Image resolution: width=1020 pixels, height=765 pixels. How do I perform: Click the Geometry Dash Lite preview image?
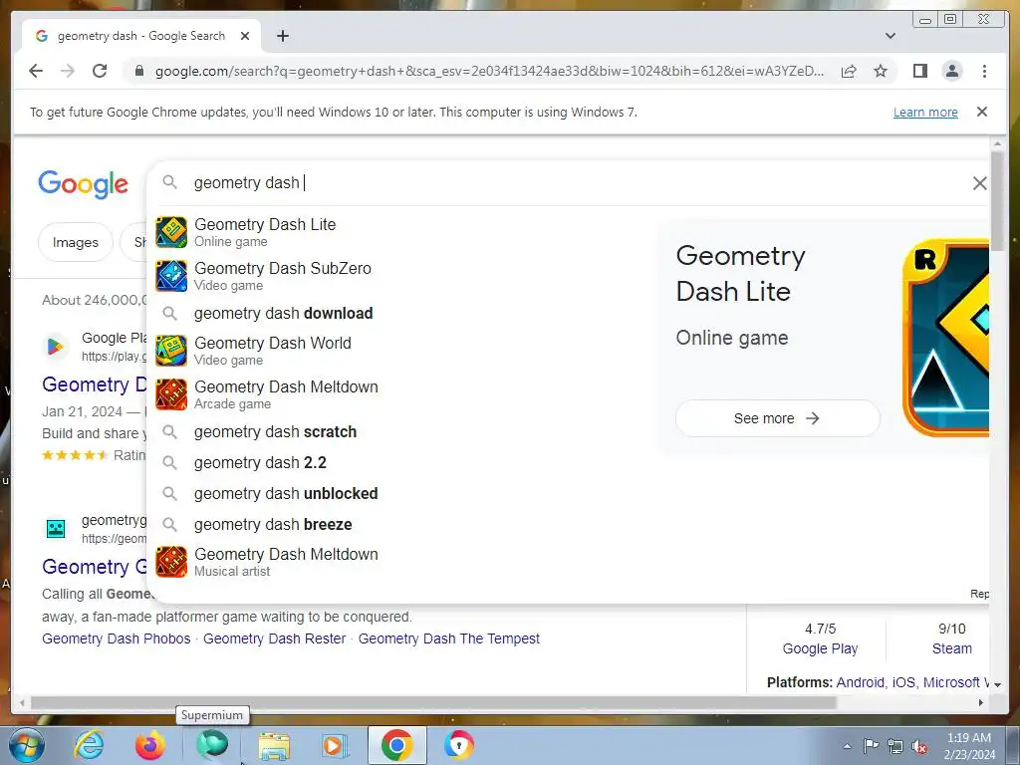[x=946, y=338]
